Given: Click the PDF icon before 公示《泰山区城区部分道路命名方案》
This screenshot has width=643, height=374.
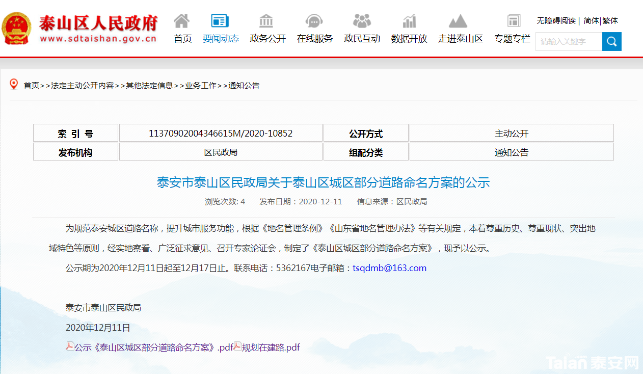Looking at the screenshot, I should 70,346.
